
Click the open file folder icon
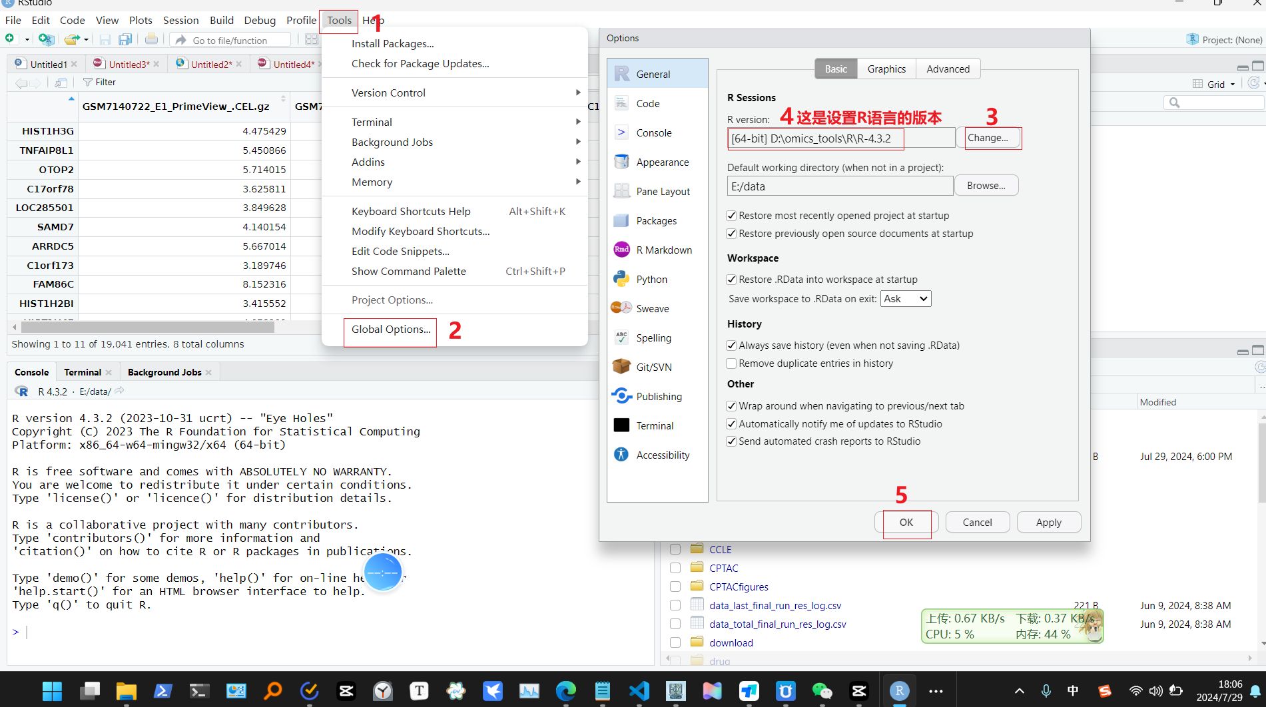click(x=72, y=40)
